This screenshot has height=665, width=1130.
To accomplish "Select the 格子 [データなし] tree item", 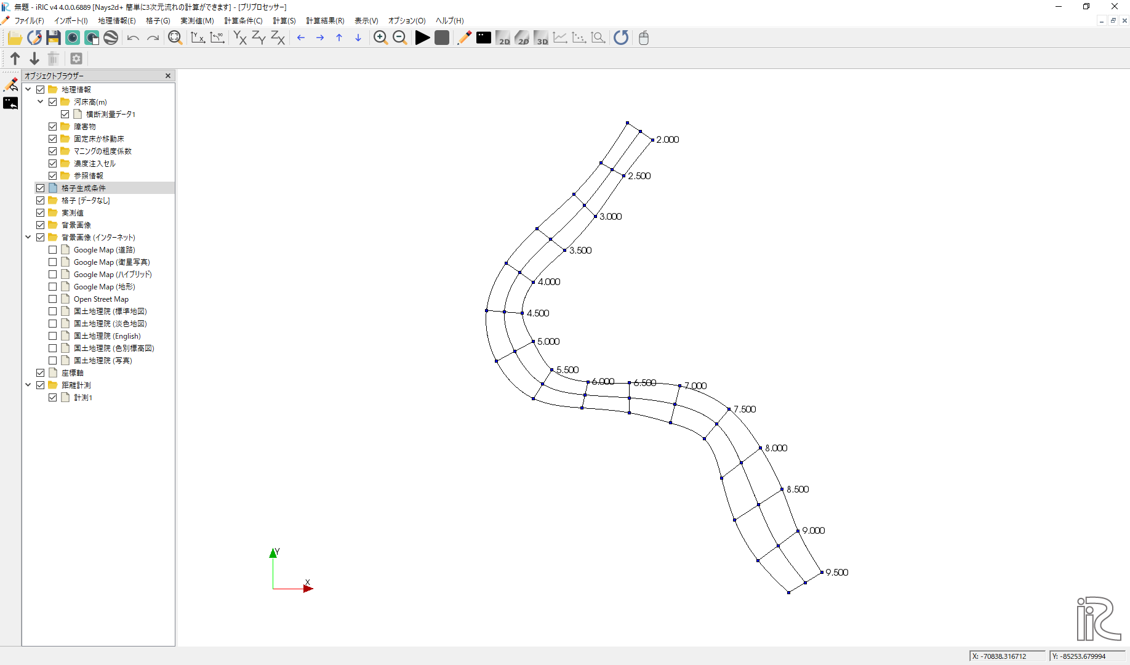I will pos(86,200).
